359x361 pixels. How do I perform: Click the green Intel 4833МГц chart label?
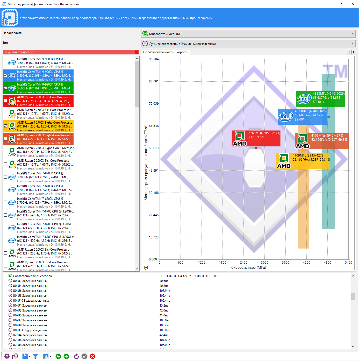320,99
